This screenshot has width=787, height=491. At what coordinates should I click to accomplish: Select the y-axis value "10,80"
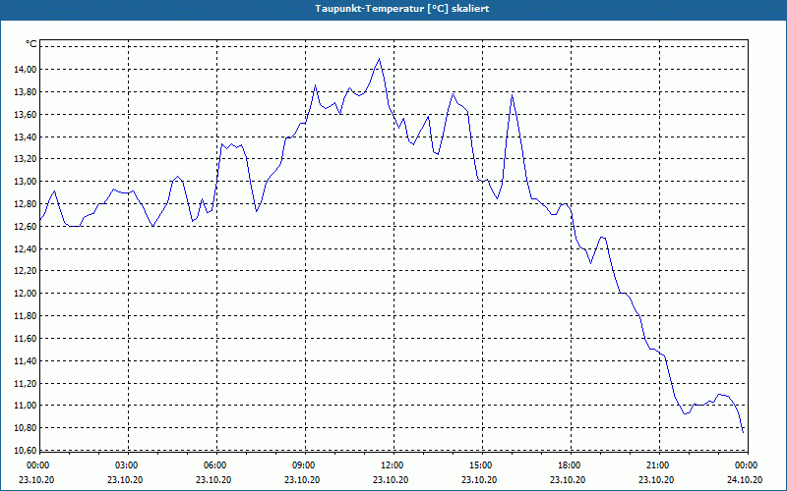[x=26, y=428]
